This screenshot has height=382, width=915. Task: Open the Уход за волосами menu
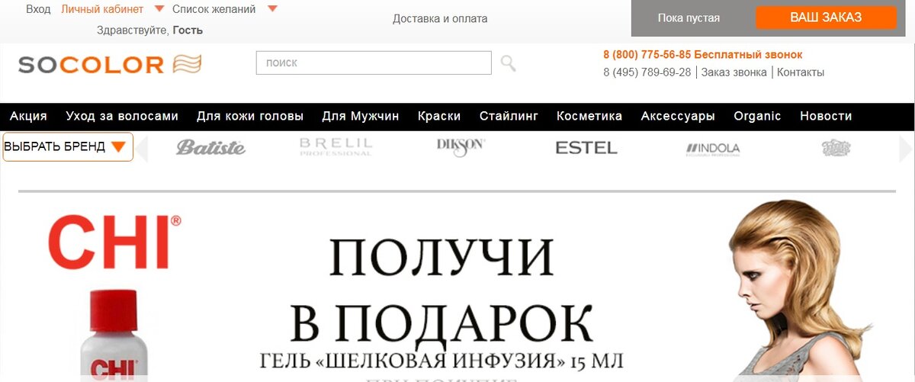[x=122, y=116]
